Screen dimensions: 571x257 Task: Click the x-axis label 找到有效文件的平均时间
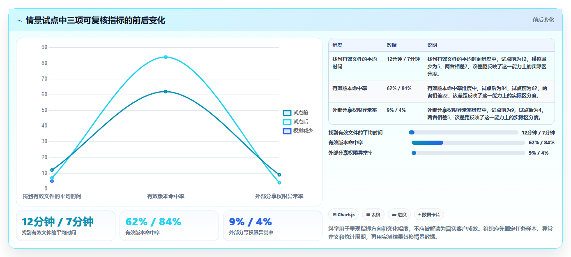click(x=52, y=197)
